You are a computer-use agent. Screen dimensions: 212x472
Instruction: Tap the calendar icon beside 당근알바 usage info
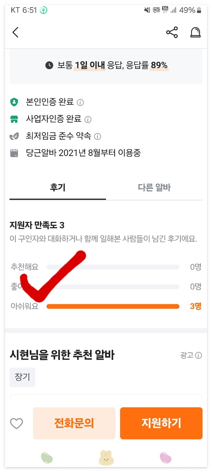coord(13,153)
